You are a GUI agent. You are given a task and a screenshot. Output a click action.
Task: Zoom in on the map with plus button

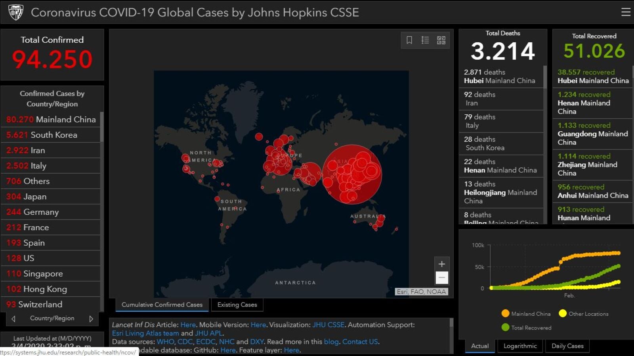442,264
